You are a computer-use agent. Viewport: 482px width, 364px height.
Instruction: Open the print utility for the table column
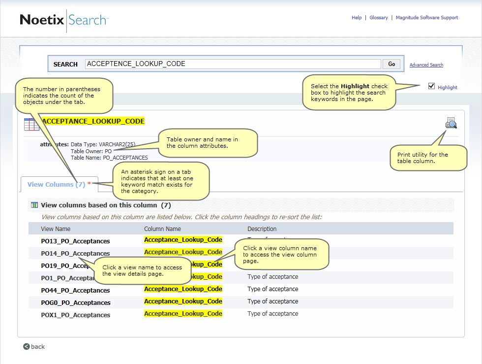point(451,123)
